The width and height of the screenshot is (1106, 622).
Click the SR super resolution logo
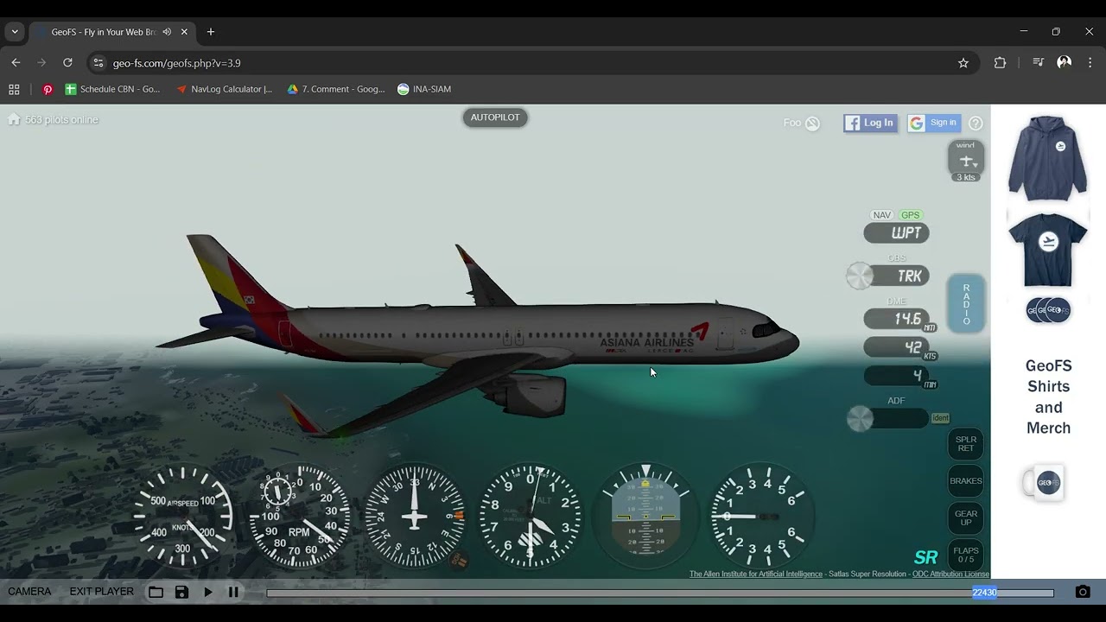click(x=925, y=557)
